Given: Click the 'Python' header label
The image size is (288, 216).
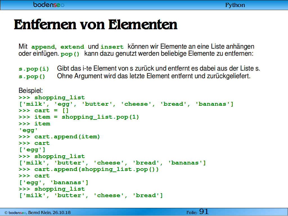Looking at the screenshot, I should pos(235,5).
